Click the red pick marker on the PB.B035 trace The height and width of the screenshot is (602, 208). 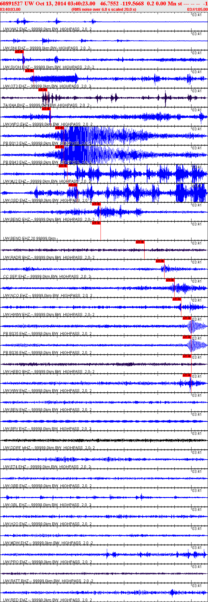[187, 318]
